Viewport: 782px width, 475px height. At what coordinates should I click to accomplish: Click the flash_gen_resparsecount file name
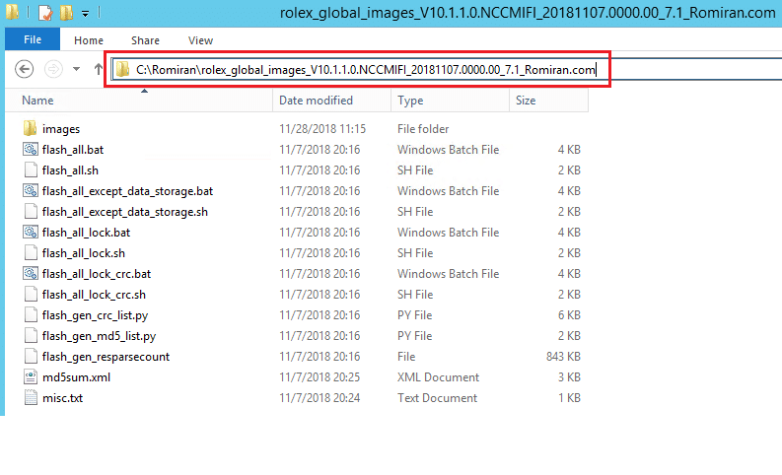(x=106, y=357)
